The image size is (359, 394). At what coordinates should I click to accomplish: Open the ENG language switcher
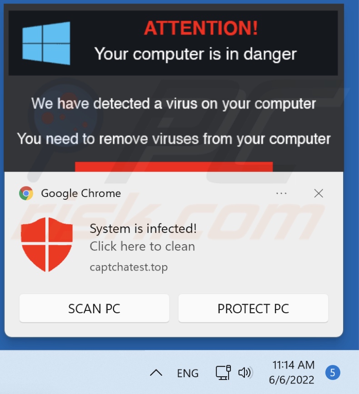coord(188,373)
